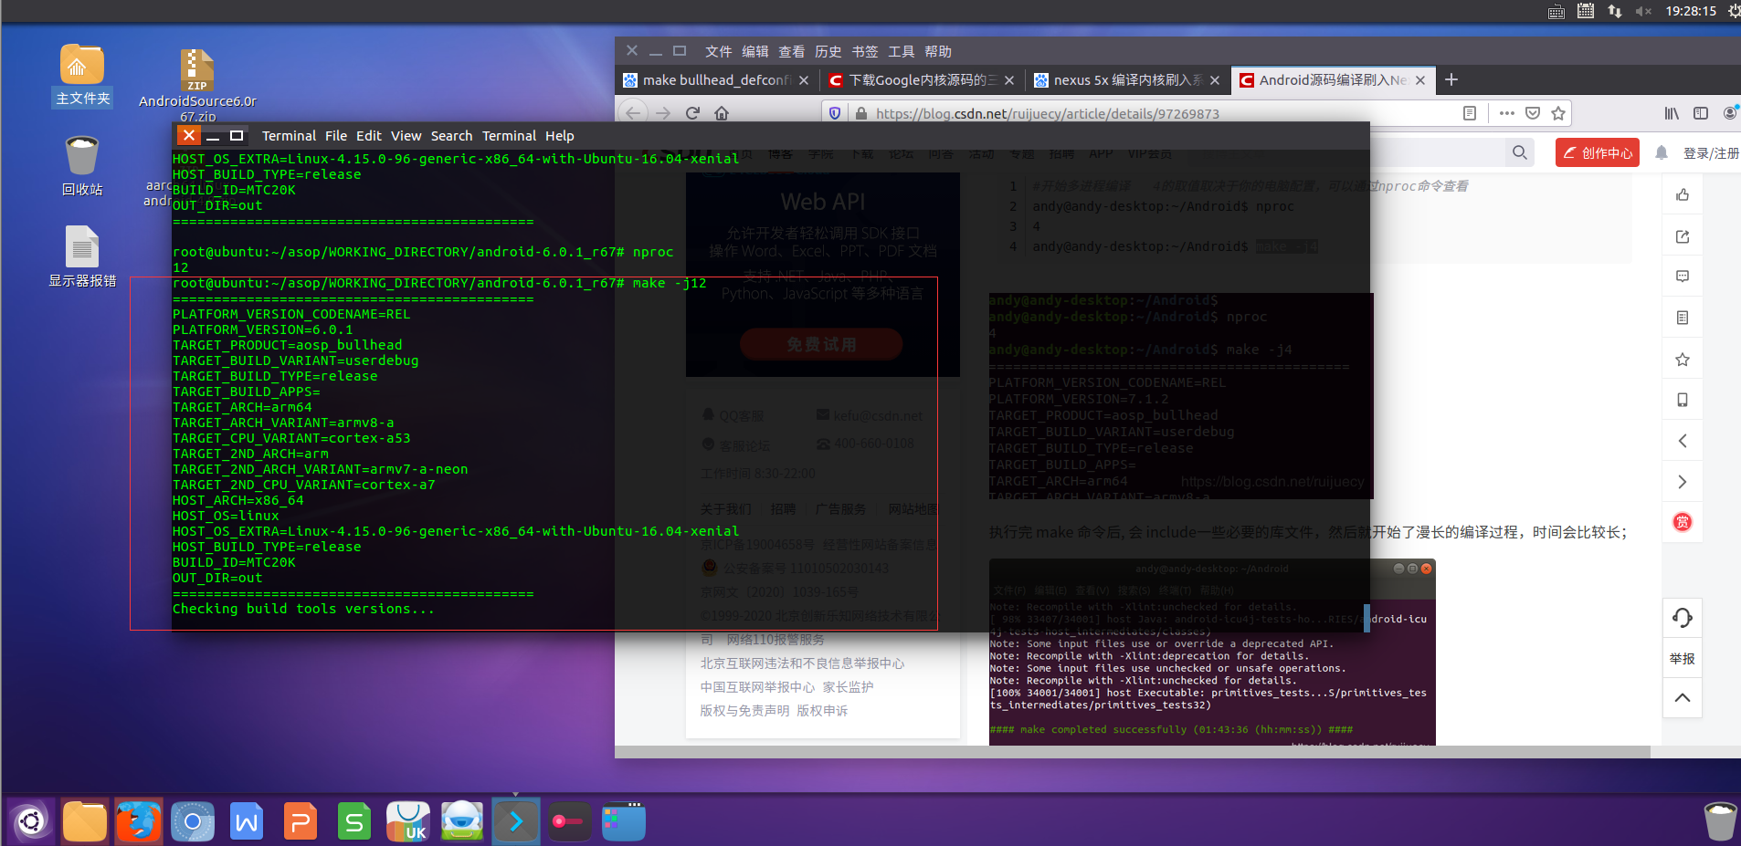Click the 北京互联网违法和不良信息举报中心 link
Image resolution: width=1741 pixels, height=846 pixels.
pyautogui.click(x=802, y=663)
